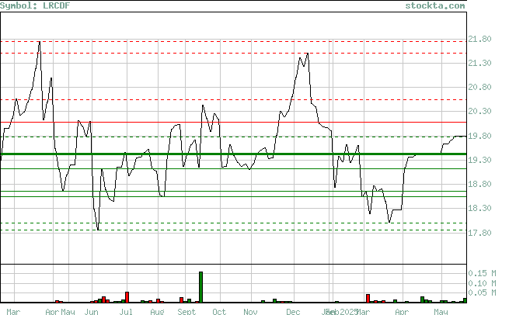Select the 20.80 price axis label
509x315 pixels.
(479, 87)
